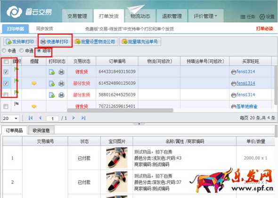The height and width of the screenshot is (198, 278).
Task: Click the yellow reminder bubble on the 部分发货 row
Action: pos(34,83)
